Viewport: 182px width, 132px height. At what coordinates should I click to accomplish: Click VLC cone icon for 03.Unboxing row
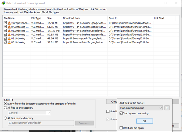[x=9, y=35]
